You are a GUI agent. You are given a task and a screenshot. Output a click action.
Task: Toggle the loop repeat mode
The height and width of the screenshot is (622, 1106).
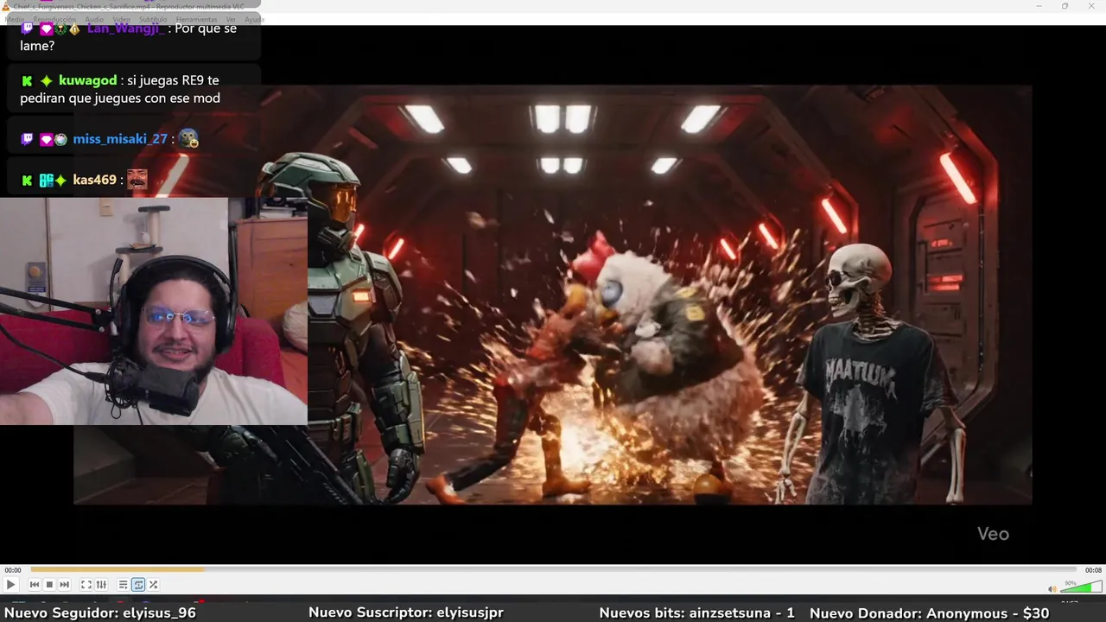coord(138,585)
